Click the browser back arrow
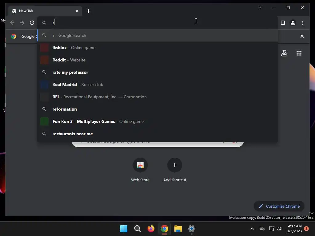Viewport: 315px width, 236px height. click(12, 23)
